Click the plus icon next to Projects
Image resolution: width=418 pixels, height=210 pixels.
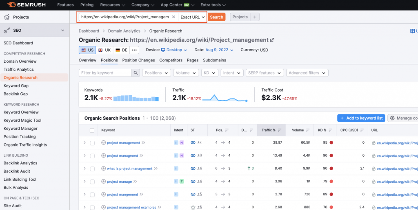tap(255, 17)
